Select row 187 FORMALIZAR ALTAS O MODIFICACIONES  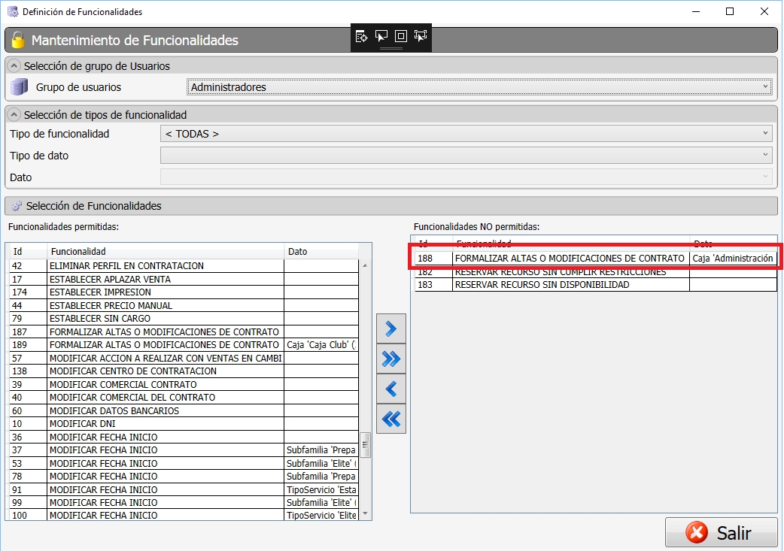(x=184, y=332)
